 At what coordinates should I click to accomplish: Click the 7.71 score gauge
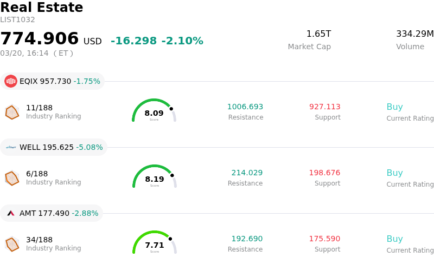click(154, 243)
